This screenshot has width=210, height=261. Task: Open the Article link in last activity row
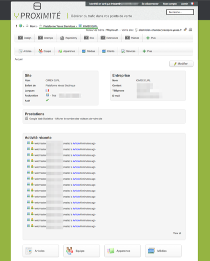(76, 226)
